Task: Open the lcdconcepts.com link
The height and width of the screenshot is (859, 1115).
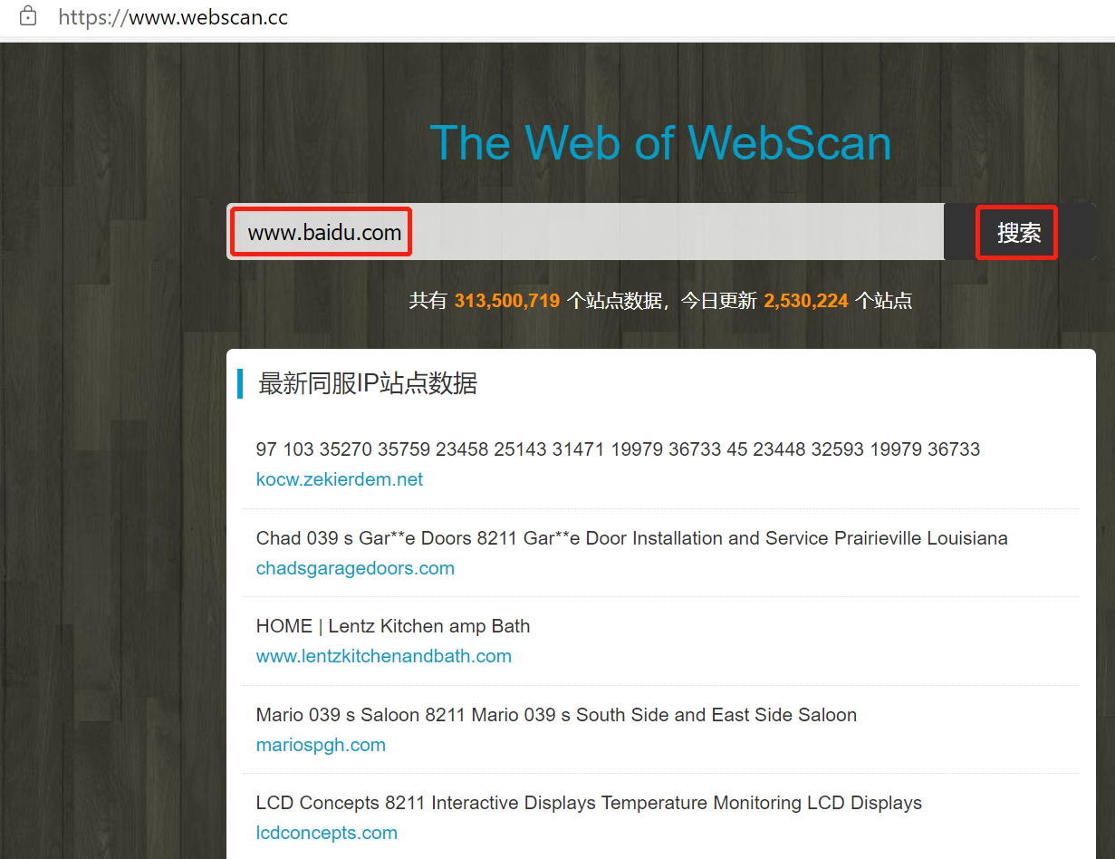Action: point(327,833)
